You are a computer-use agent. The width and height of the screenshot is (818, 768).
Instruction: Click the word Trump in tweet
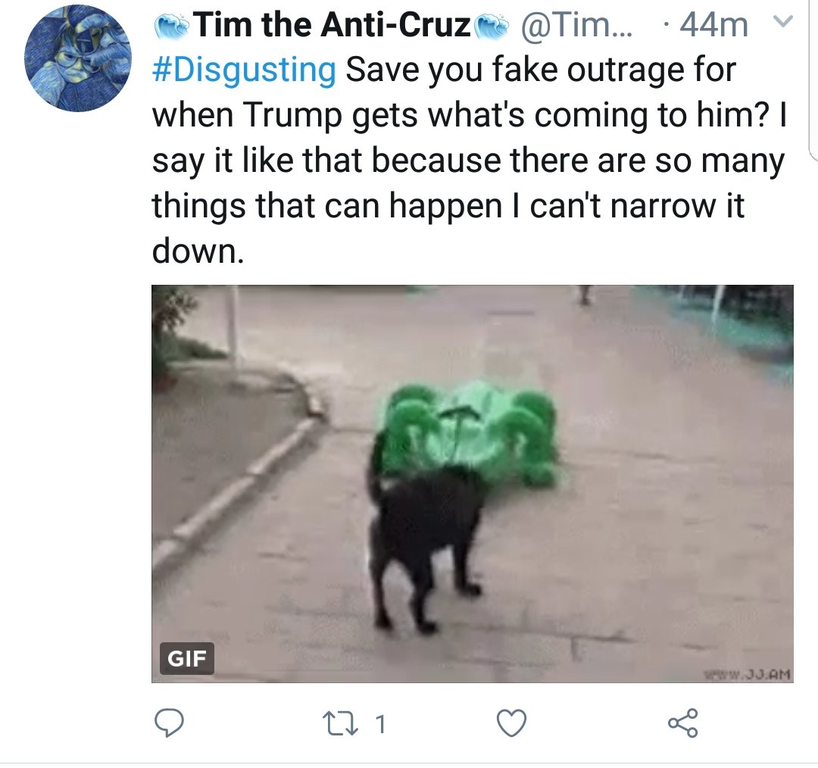point(291,115)
